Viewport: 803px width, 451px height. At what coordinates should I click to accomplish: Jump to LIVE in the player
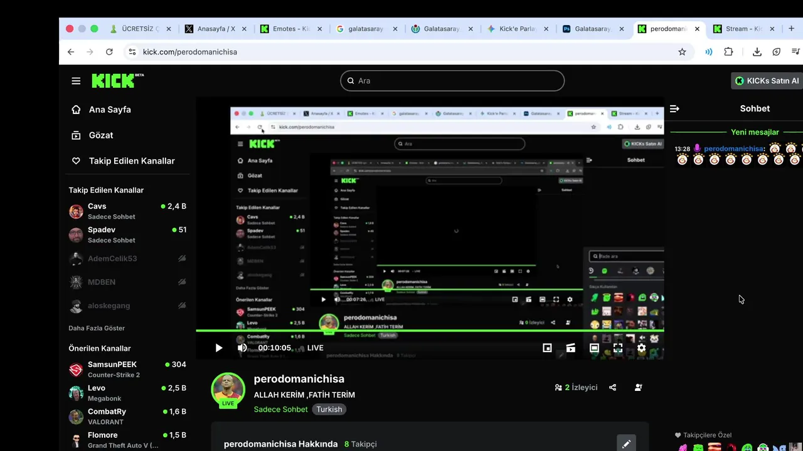316,348
